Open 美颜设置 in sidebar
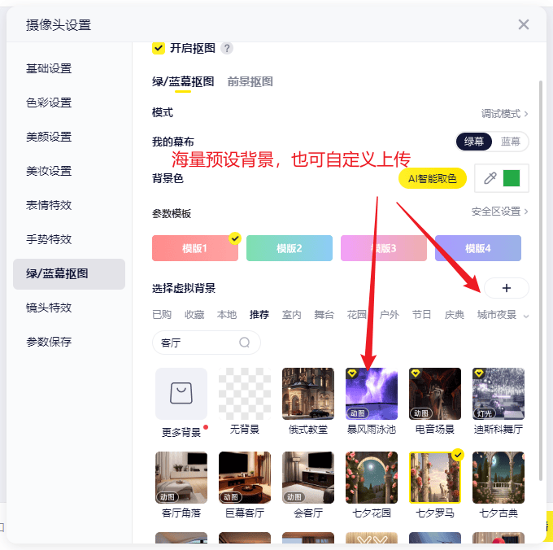553x550 pixels. tap(49, 137)
